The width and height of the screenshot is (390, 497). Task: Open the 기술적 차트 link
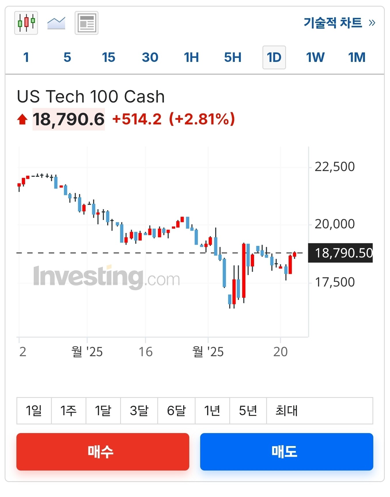coord(340,23)
